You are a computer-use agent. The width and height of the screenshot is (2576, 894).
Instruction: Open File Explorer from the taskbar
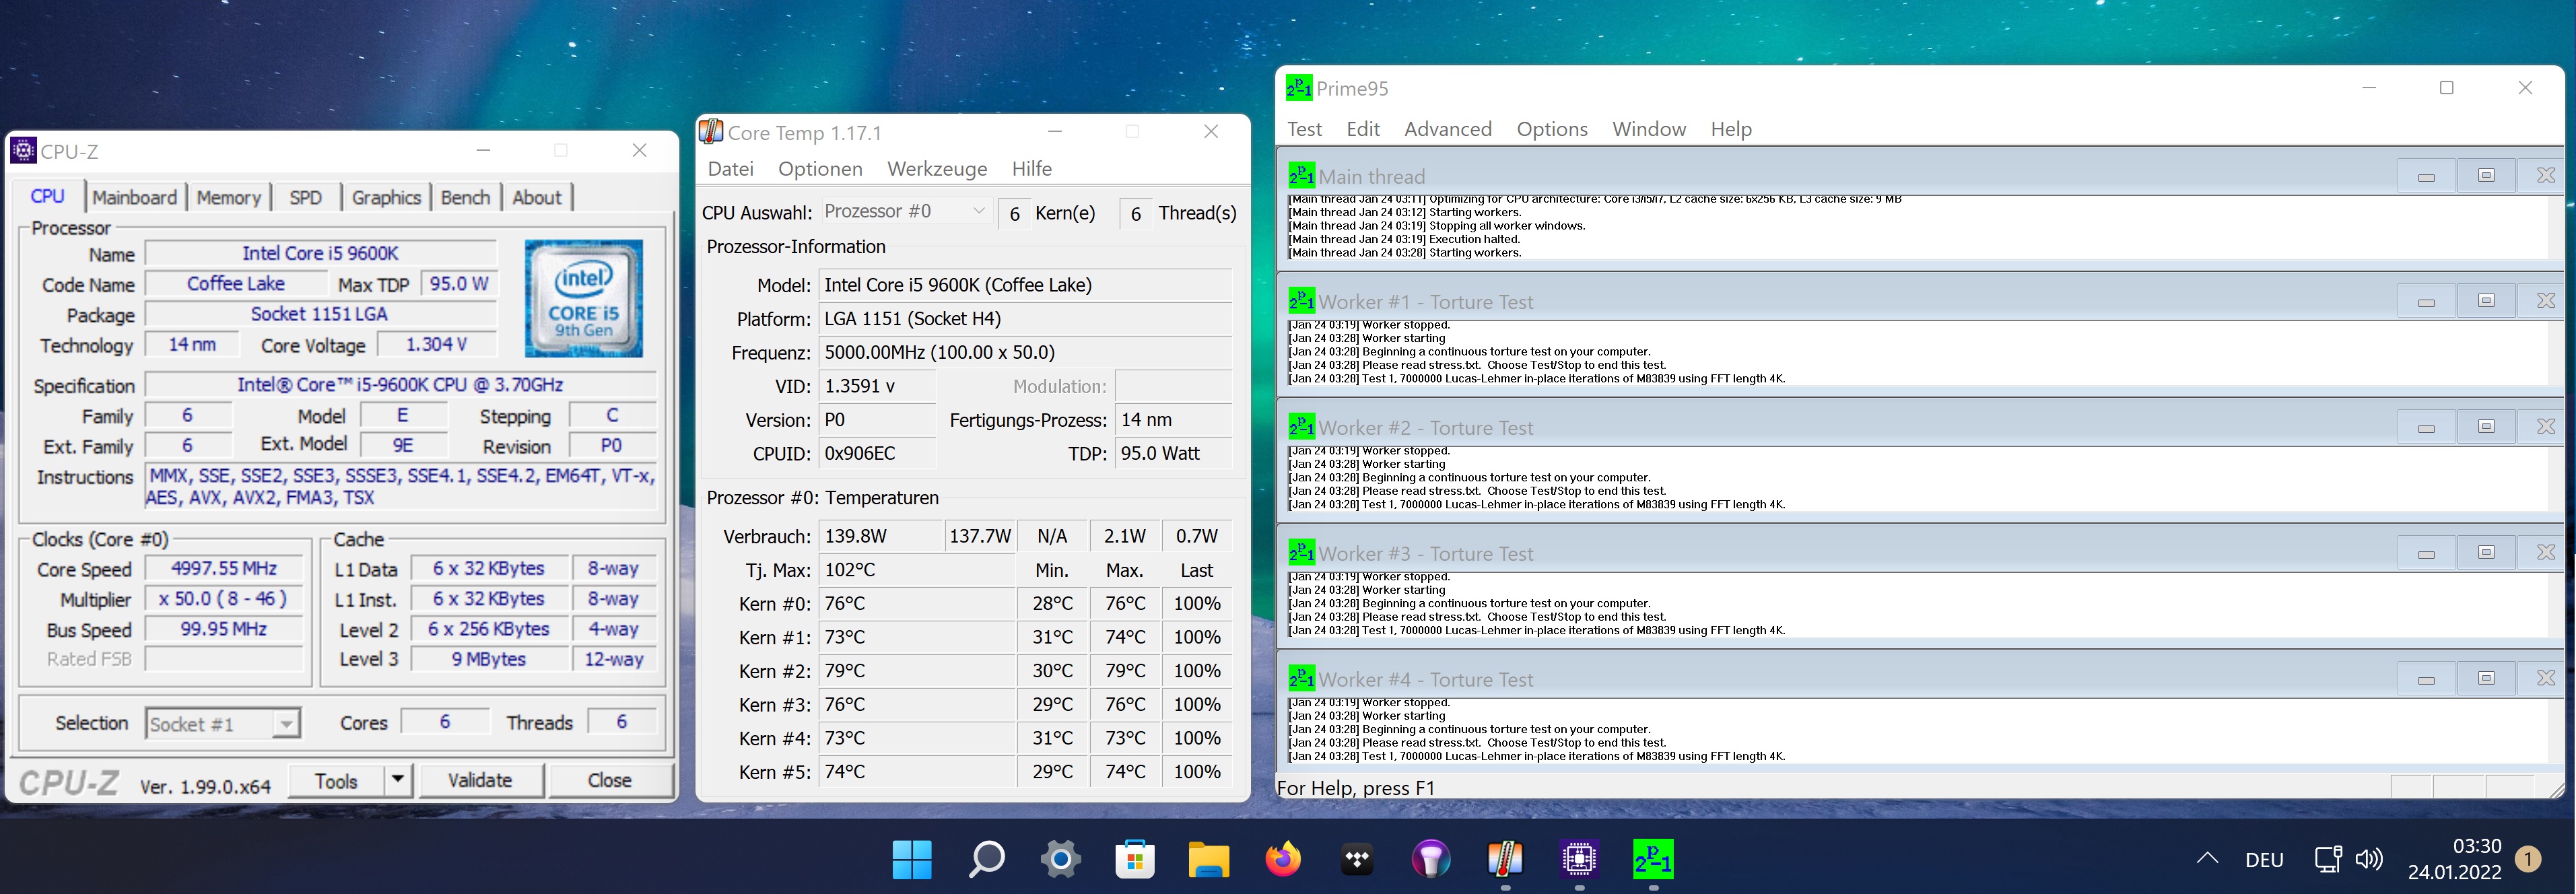click(1209, 859)
